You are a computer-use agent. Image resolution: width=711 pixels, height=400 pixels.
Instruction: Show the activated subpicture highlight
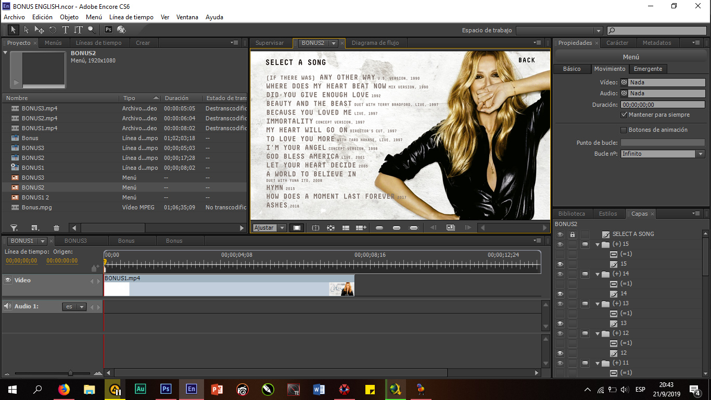[x=414, y=228]
